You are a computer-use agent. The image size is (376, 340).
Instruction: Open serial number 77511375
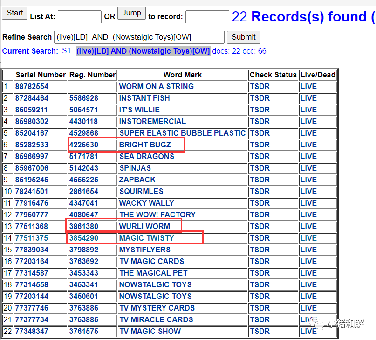click(x=32, y=238)
